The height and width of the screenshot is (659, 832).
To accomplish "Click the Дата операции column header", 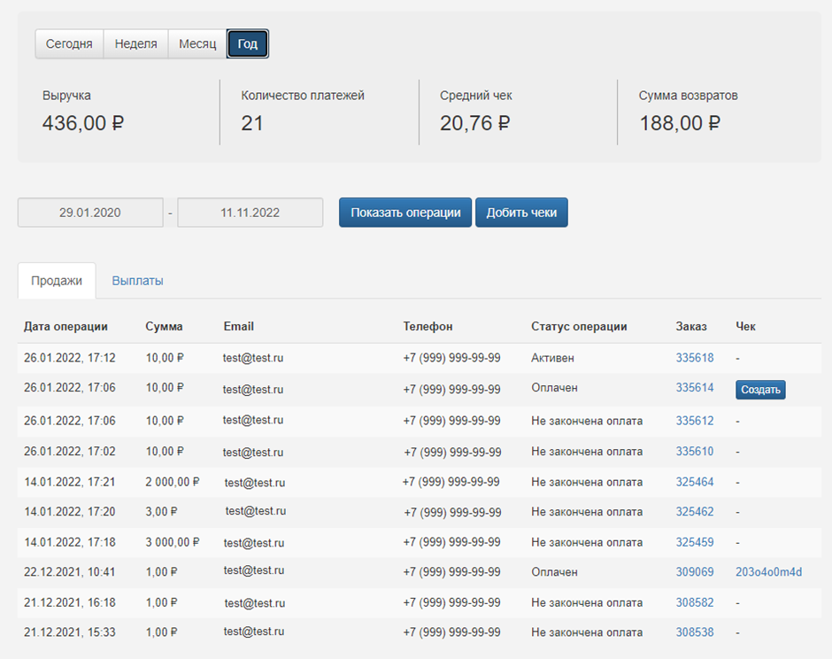I will (x=65, y=326).
